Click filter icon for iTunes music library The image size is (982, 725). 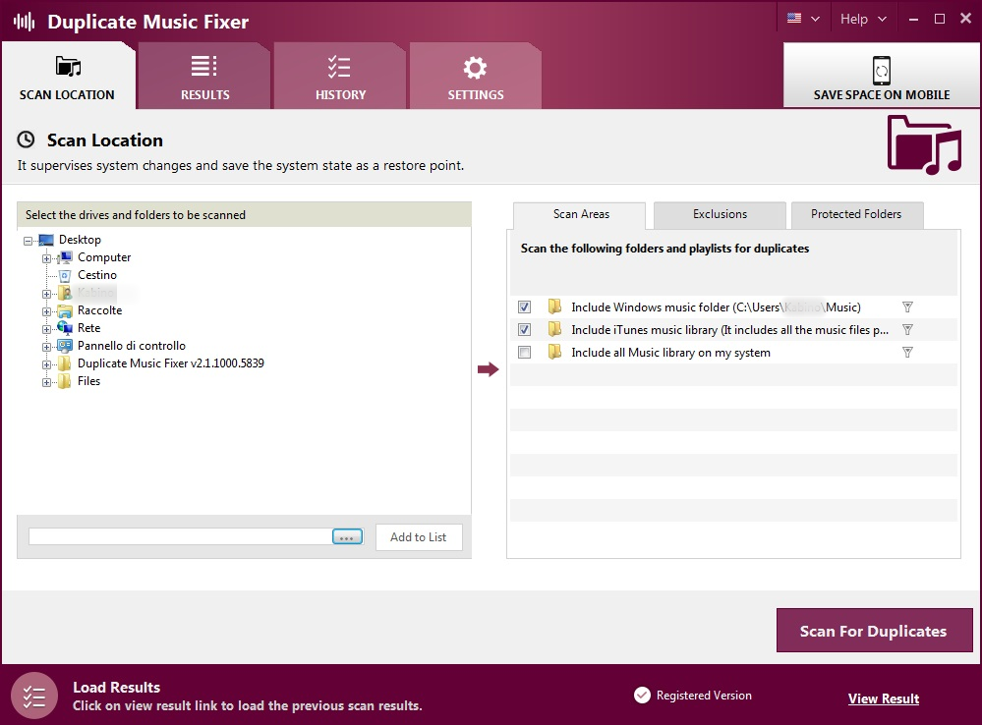tap(907, 330)
